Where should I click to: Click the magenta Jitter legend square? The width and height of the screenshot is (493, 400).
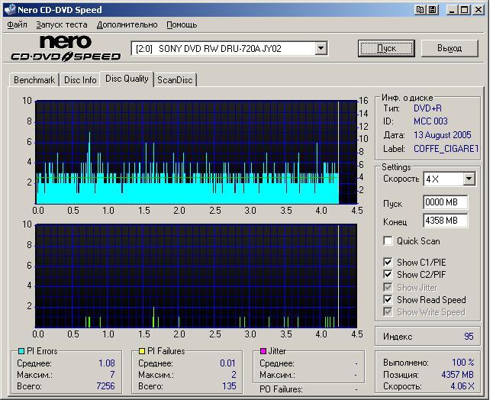click(263, 351)
